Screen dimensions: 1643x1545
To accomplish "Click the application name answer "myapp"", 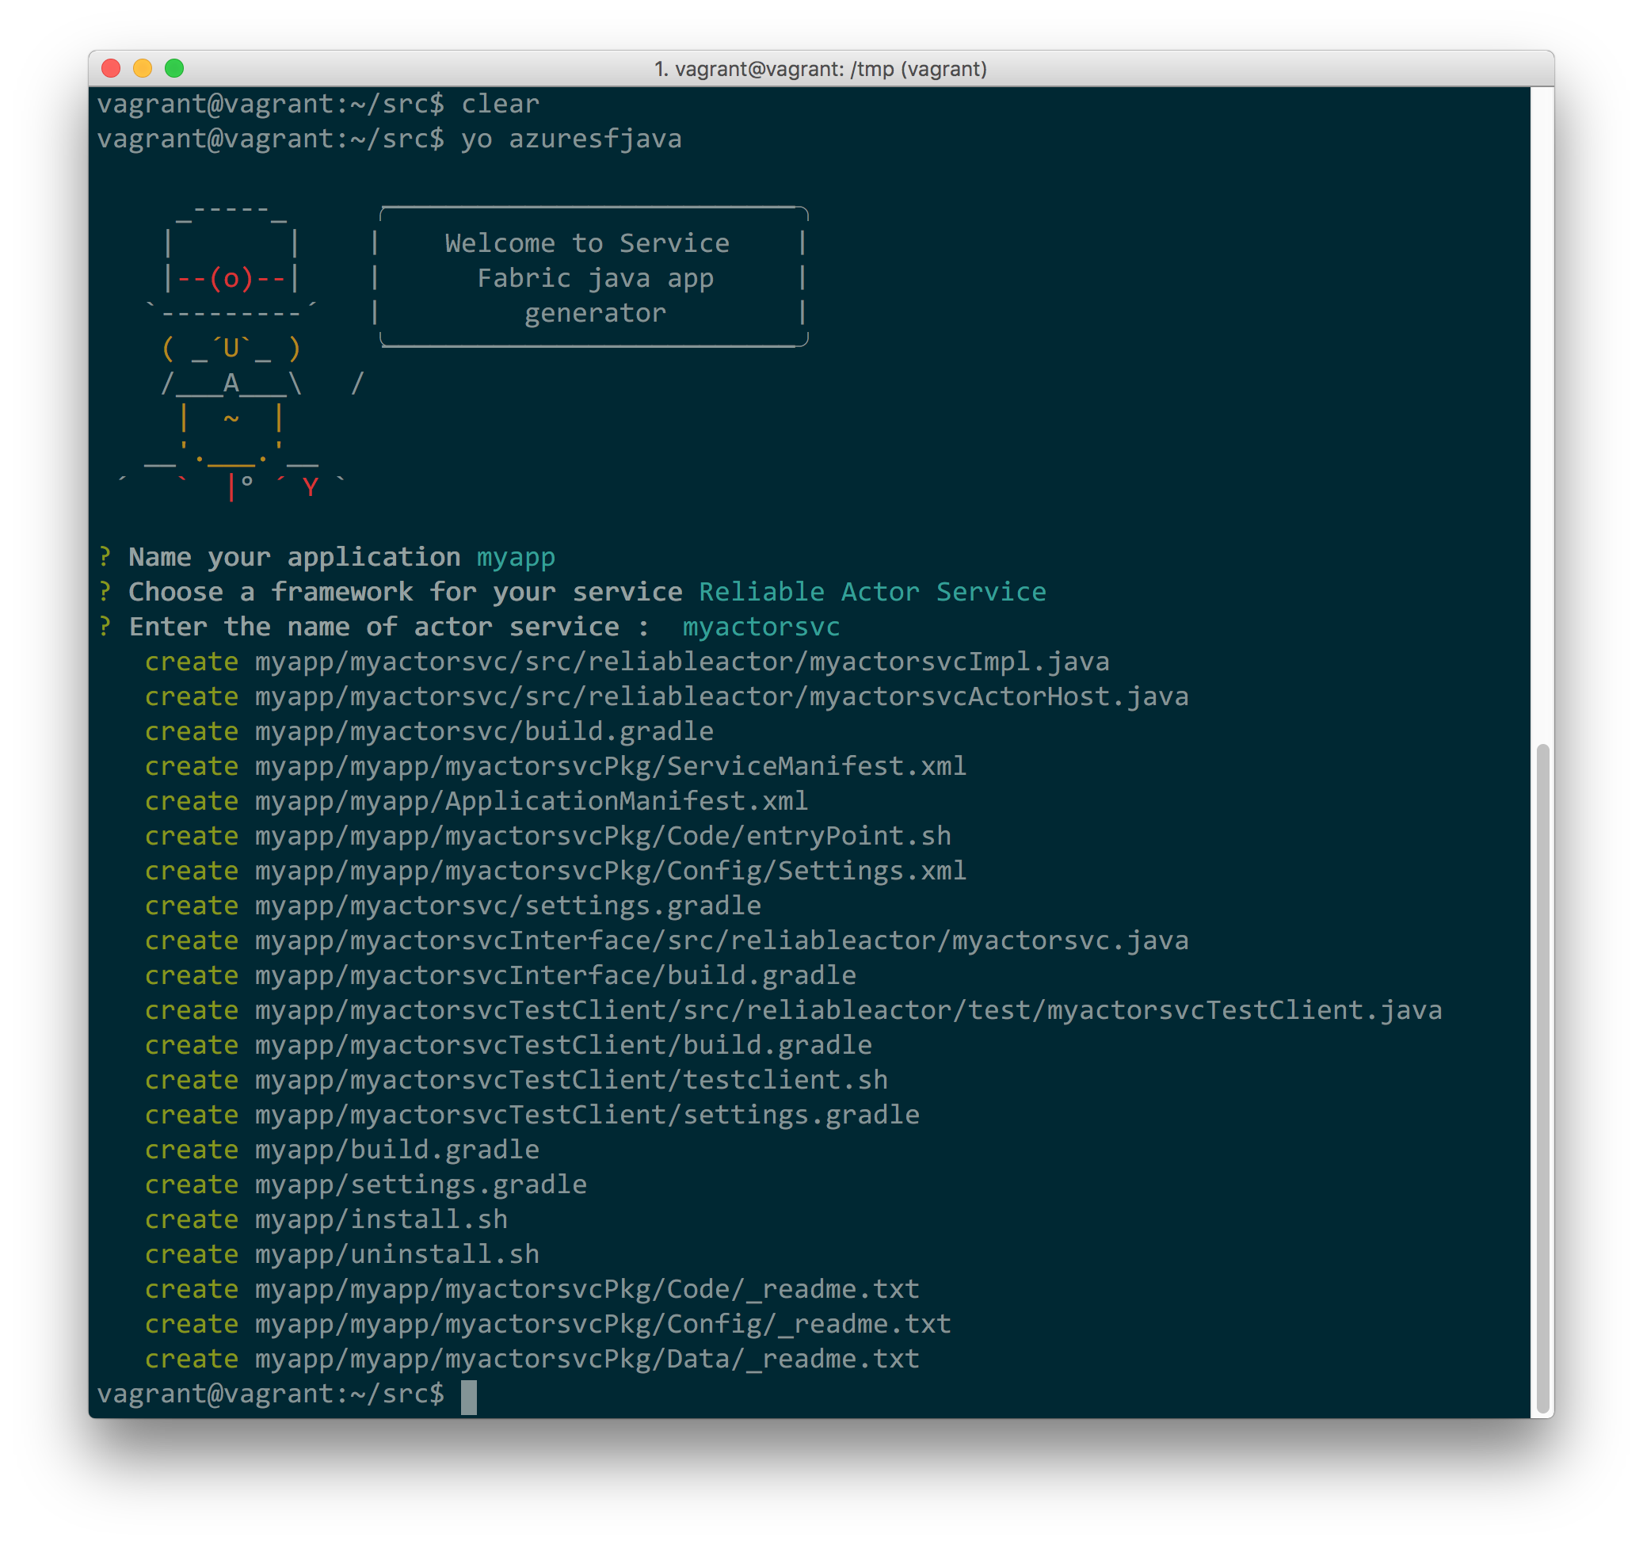I will coord(517,557).
